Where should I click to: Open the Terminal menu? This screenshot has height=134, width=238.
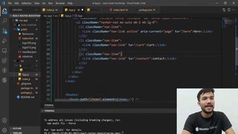[x=60, y=3]
